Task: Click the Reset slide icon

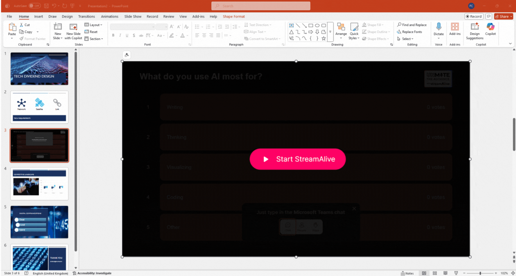Action: 87,32
